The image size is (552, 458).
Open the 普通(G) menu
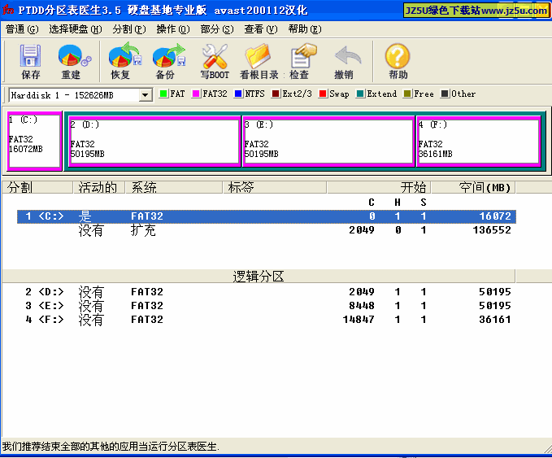tap(22, 29)
